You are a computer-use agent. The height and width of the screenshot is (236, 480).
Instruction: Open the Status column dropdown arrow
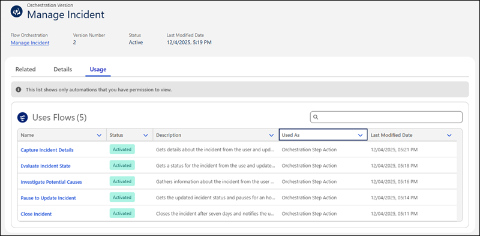(x=146, y=135)
